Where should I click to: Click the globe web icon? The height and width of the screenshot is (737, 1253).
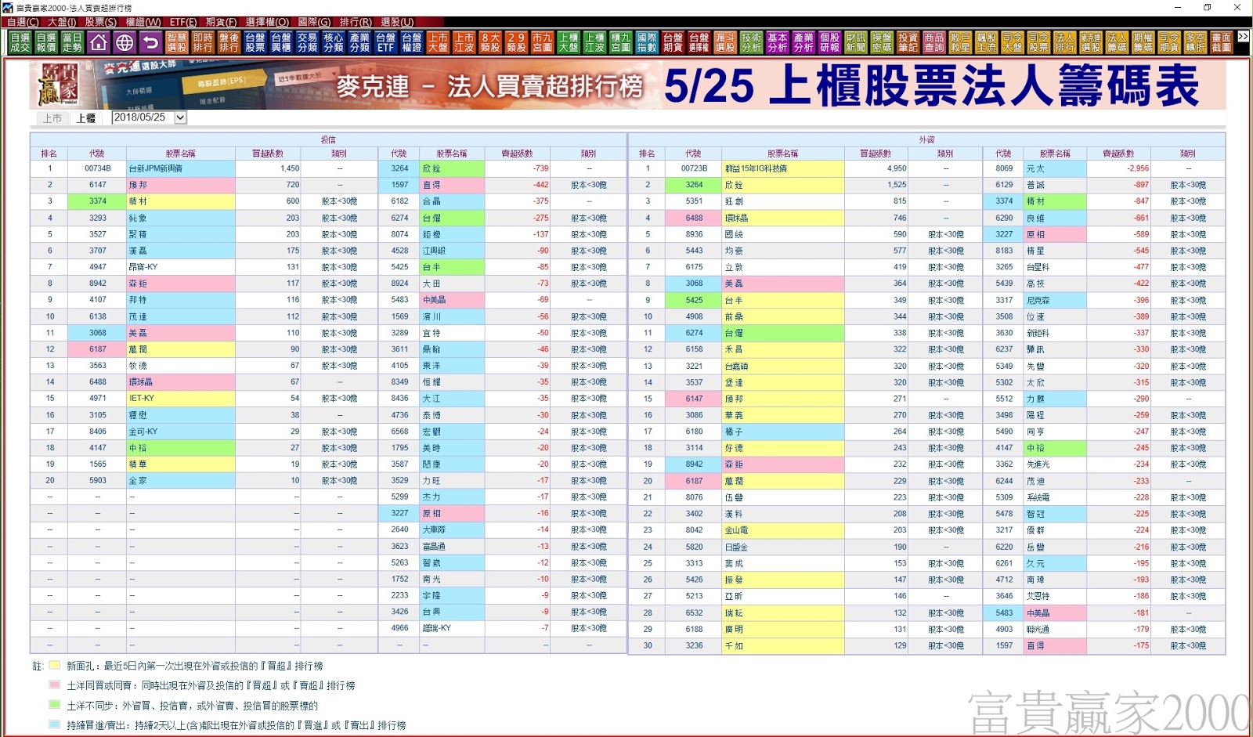click(125, 42)
